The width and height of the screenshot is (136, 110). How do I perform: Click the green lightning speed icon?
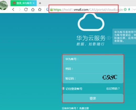(129, 9)
